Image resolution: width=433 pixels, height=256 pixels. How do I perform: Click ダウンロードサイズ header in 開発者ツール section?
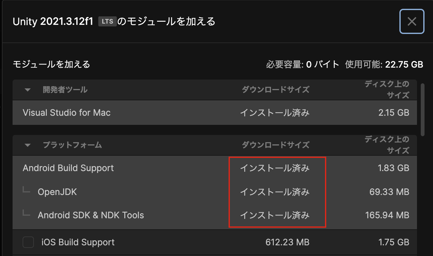click(275, 90)
